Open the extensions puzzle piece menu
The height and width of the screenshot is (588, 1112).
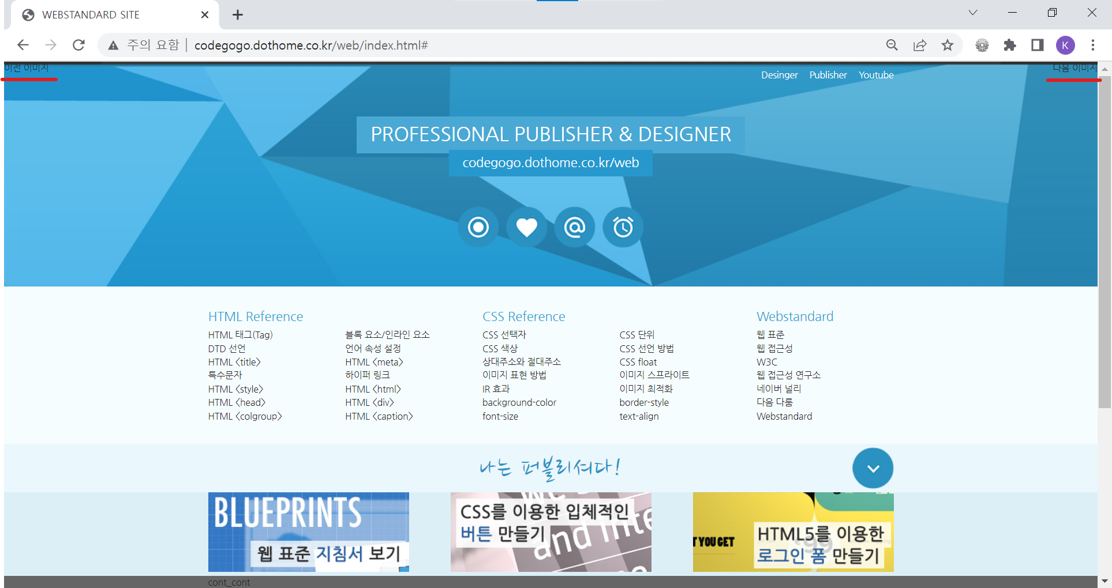(1010, 45)
